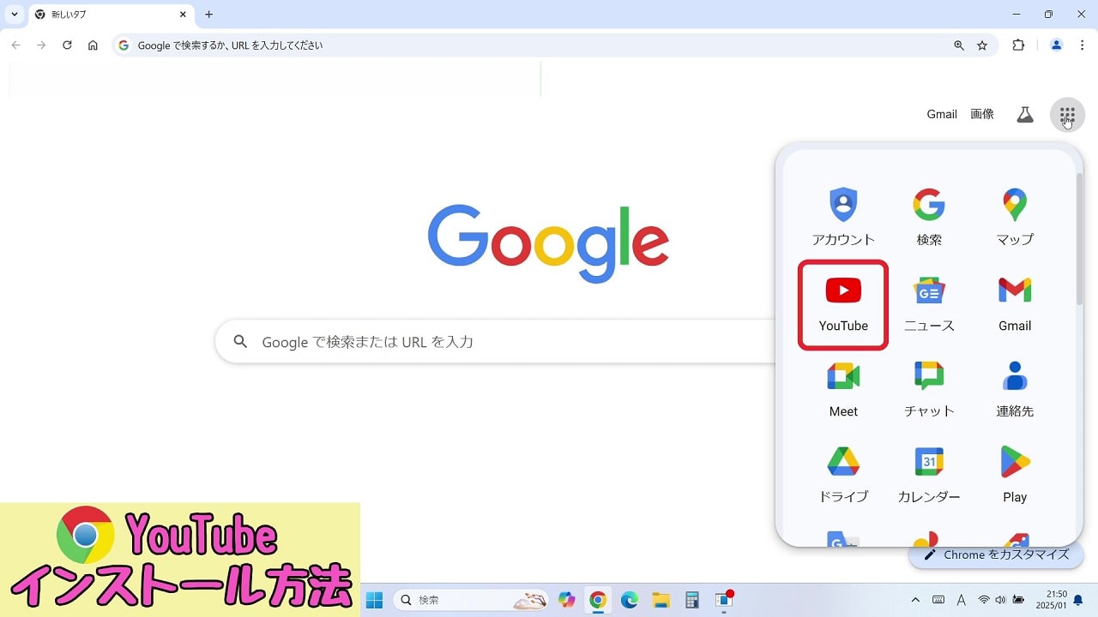Click the forward navigation arrow
This screenshot has height=617, width=1098.
pos(41,45)
